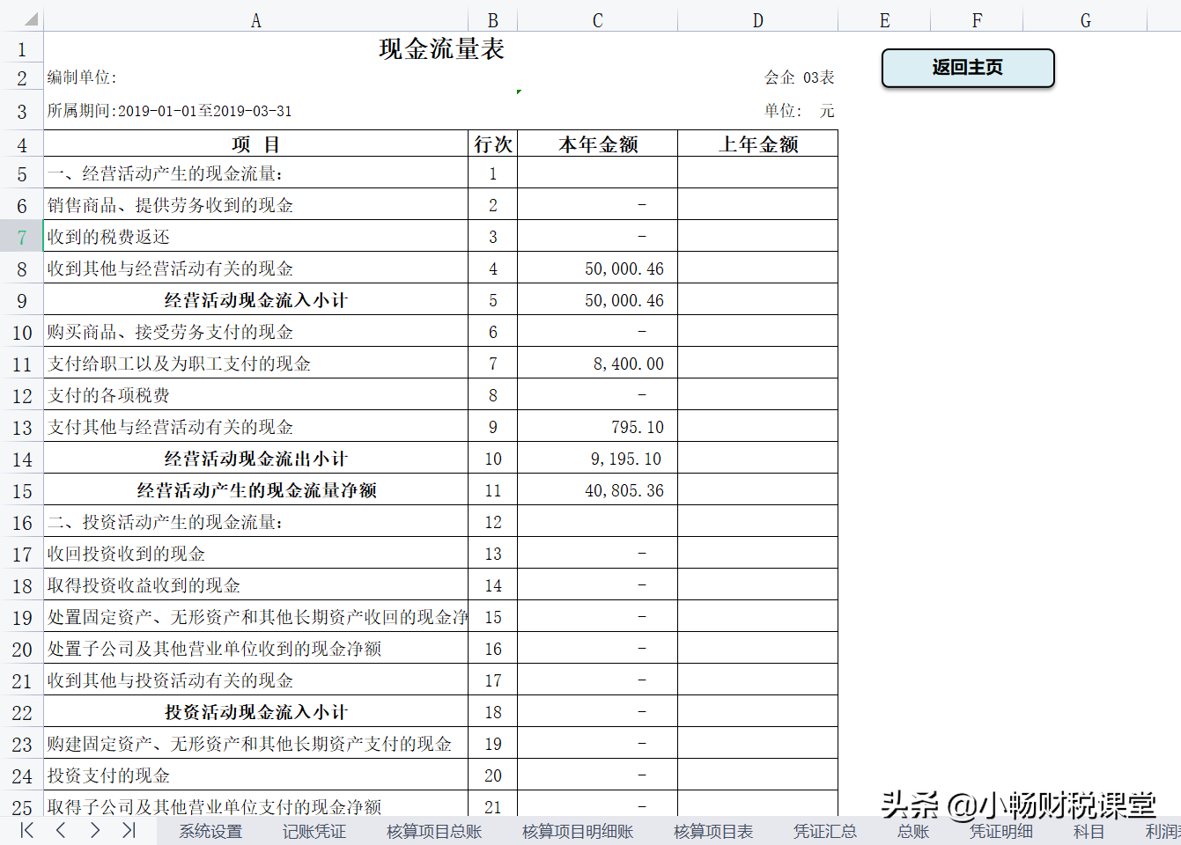Switch to the 核算项目总账 sheet
The height and width of the screenshot is (845, 1181).
point(432,830)
